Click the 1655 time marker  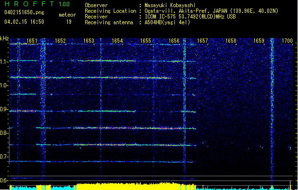pos(145,41)
